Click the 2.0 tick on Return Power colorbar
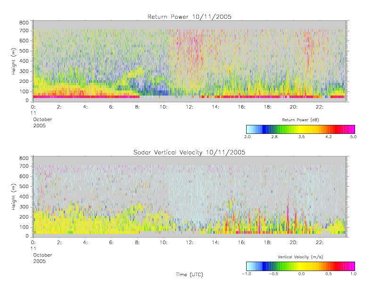Screen dimensions: 373x288 pyautogui.click(x=248, y=137)
